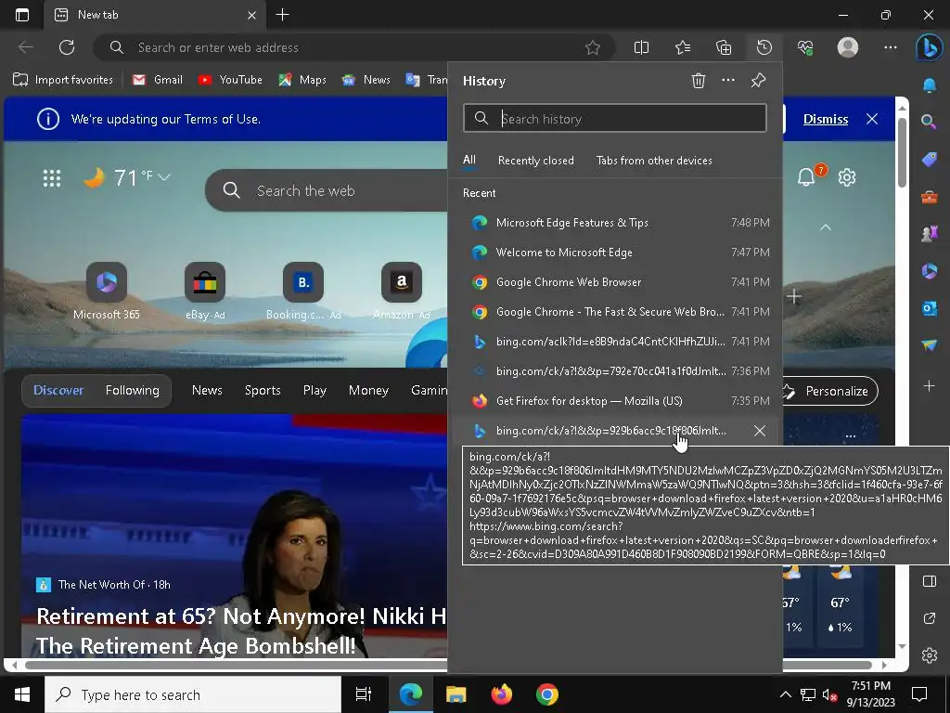The width and height of the screenshot is (950, 713).
Task: Open the apps grid launcher
Action: click(x=52, y=178)
